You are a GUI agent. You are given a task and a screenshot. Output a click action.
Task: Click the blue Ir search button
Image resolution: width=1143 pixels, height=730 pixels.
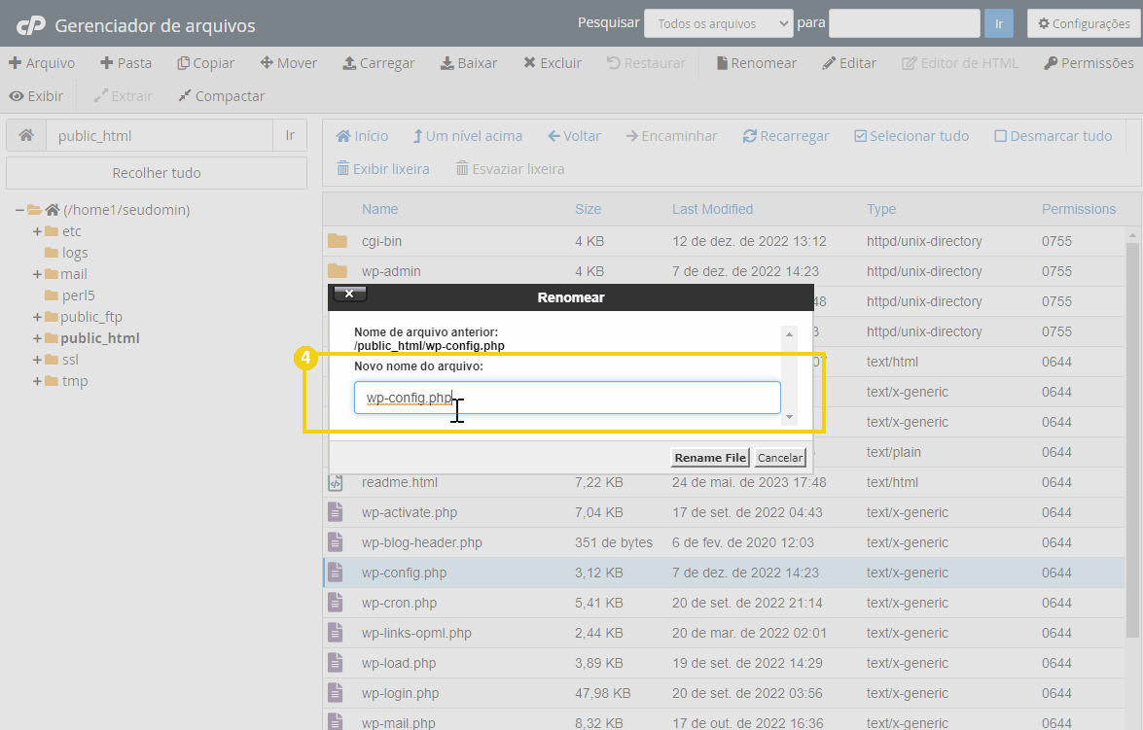[999, 23]
